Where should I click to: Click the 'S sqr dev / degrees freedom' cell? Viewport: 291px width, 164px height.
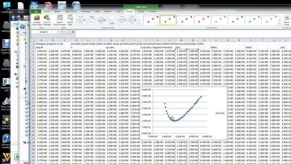tap(156, 47)
